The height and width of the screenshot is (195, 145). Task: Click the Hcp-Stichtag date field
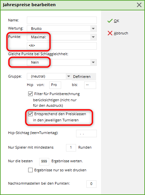[x=86, y=134]
